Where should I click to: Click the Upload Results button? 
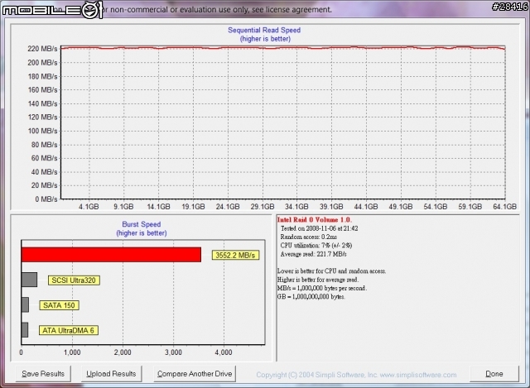pyautogui.click(x=111, y=374)
